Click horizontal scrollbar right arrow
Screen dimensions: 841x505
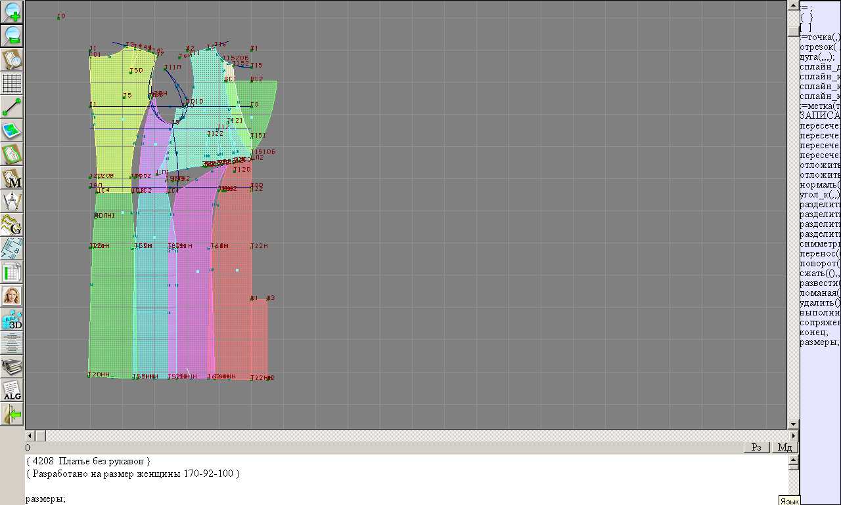click(x=793, y=435)
